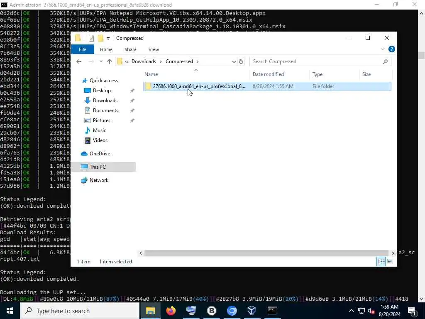
Task: Click the right arrow of horizontal scrollbar
Action: [393, 253]
